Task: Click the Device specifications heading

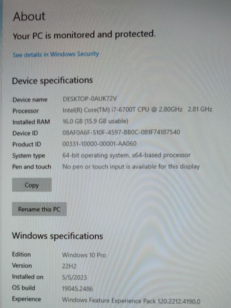Action: 52,81
